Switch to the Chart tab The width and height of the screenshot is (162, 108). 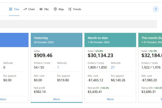32,9
